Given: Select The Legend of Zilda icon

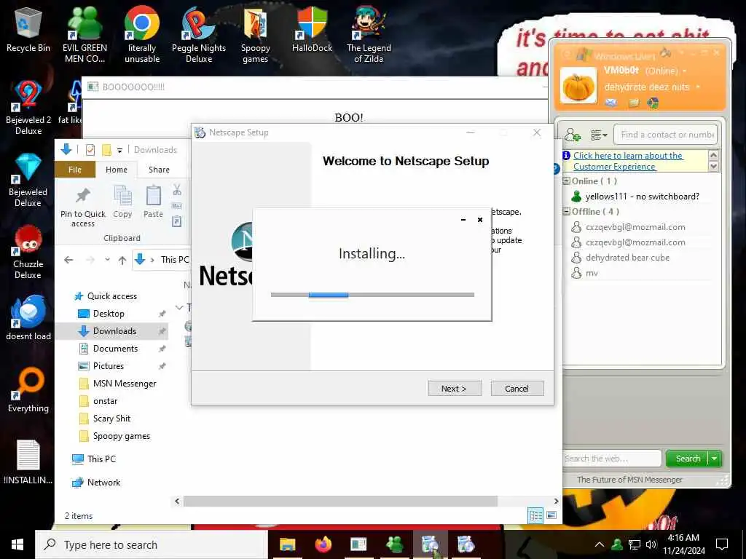Looking at the screenshot, I should (x=369, y=34).
